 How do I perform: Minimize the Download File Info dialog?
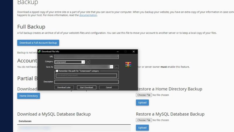coord(118,52)
